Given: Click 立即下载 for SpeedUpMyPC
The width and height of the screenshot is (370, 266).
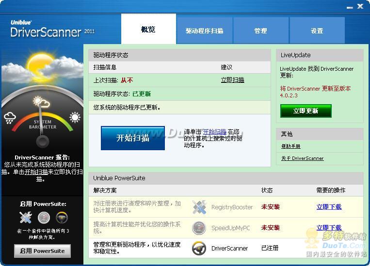Looking at the screenshot, I should [329, 228].
